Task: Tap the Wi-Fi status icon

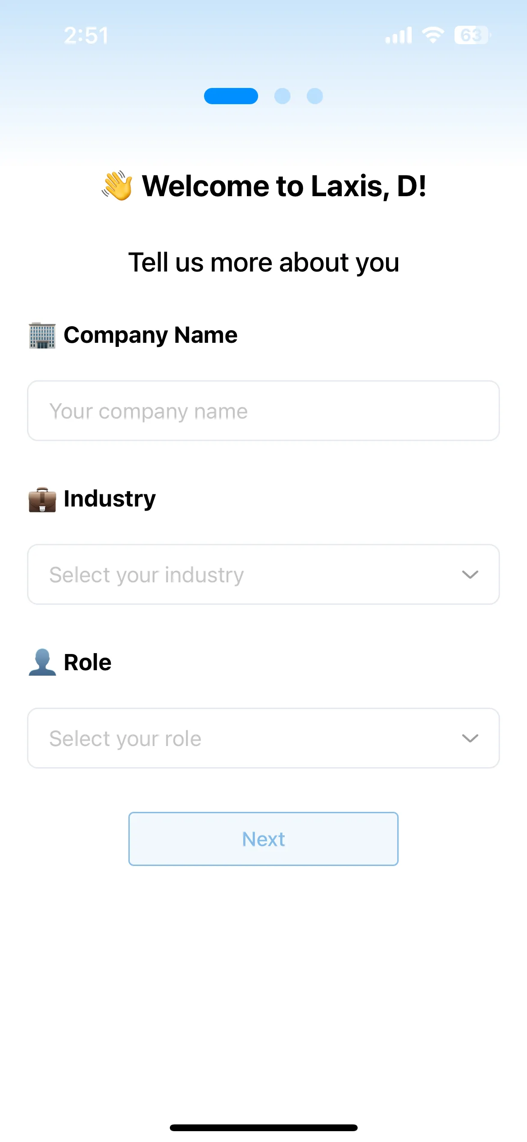Action: coord(433,35)
